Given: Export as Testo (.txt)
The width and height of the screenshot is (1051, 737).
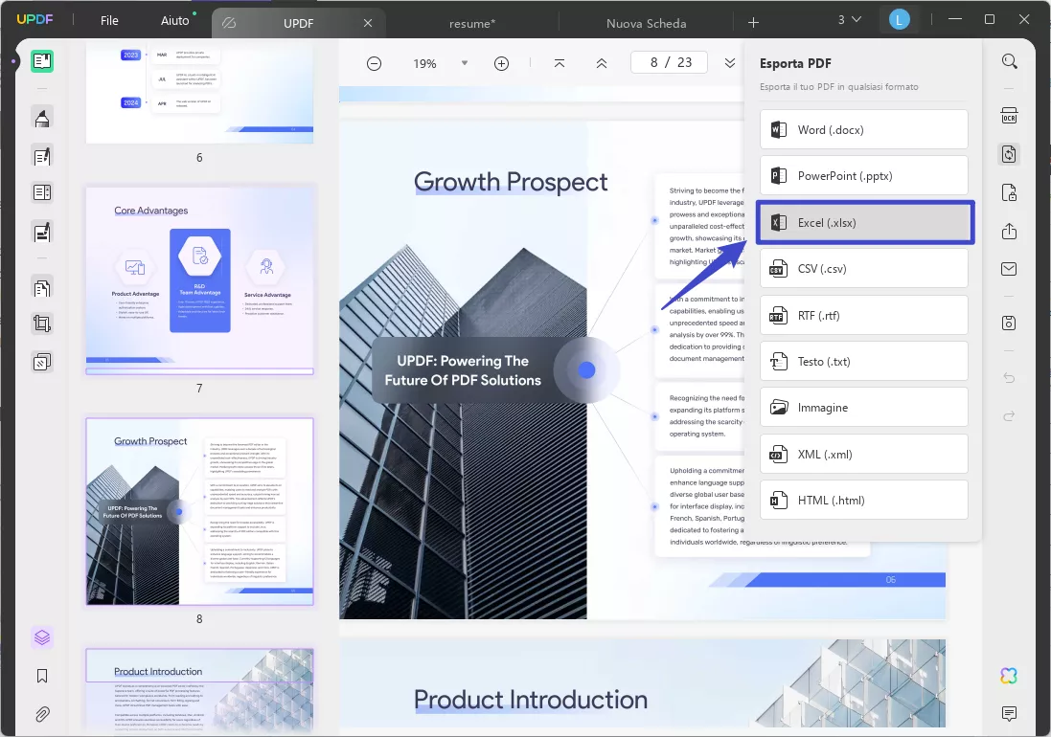Looking at the screenshot, I should tap(864, 362).
